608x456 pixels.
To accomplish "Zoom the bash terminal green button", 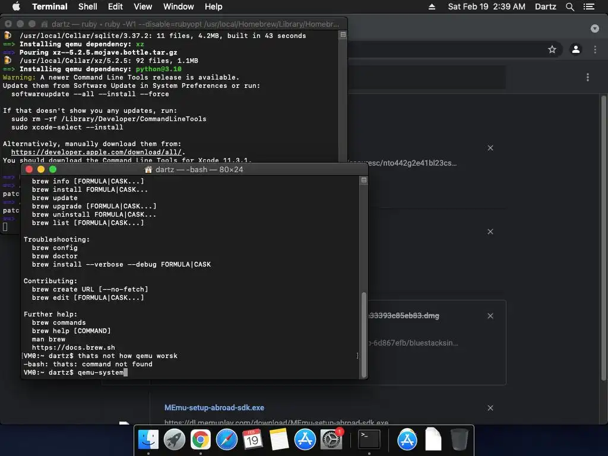I will coord(53,169).
